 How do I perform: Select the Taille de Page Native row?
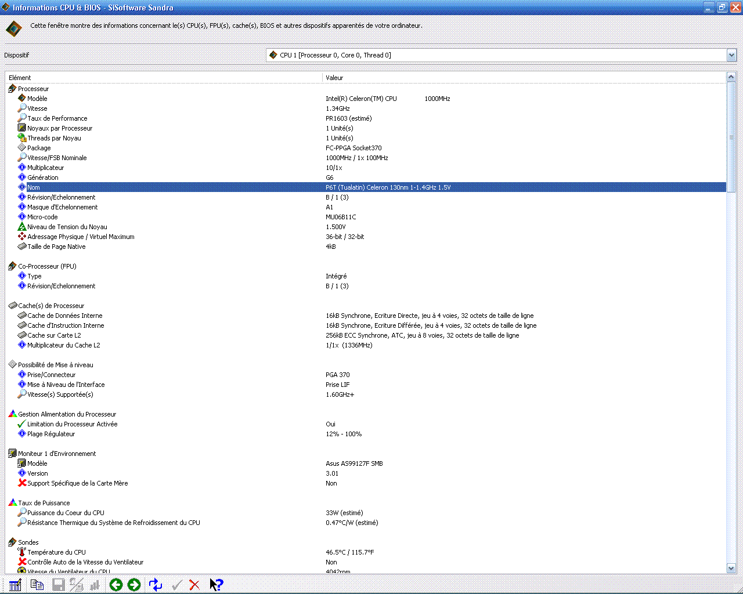[x=366, y=247]
